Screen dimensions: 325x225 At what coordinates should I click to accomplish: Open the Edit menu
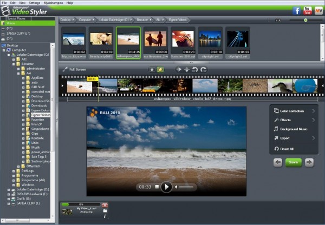13,3
